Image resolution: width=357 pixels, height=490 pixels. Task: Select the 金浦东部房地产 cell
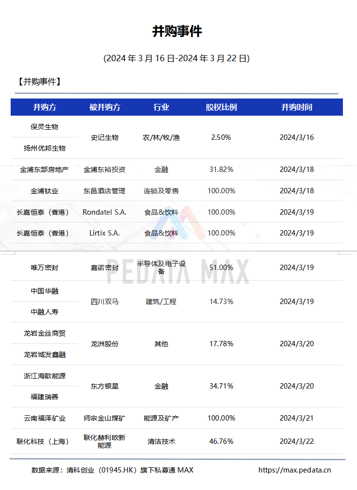pos(44,169)
